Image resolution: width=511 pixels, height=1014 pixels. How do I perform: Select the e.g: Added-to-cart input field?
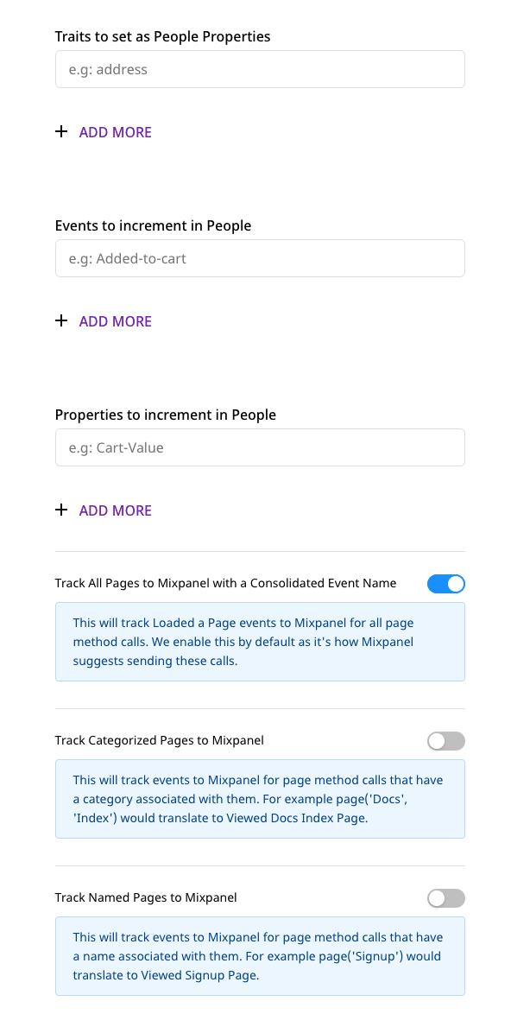259,258
